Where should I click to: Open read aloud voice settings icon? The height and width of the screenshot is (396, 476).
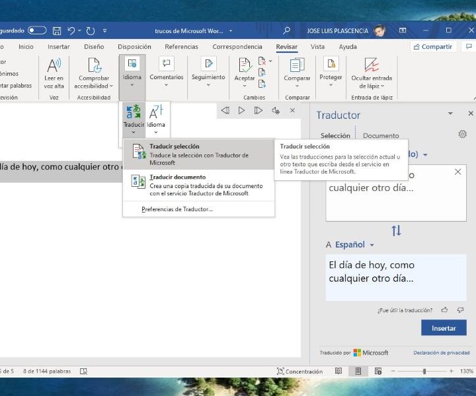pos(276,110)
